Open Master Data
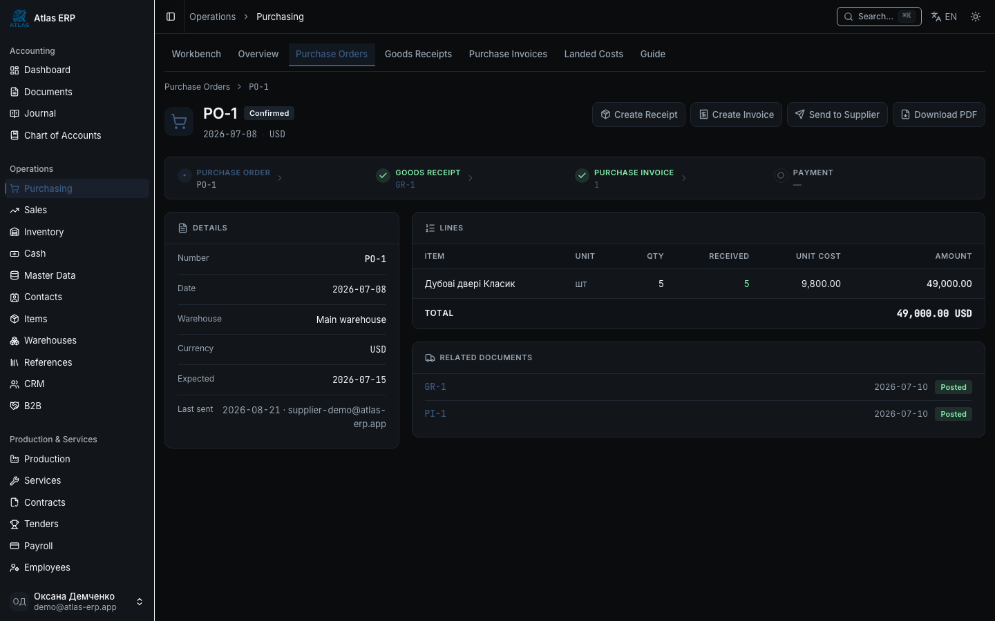This screenshot has width=995, height=621. coord(77,275)
